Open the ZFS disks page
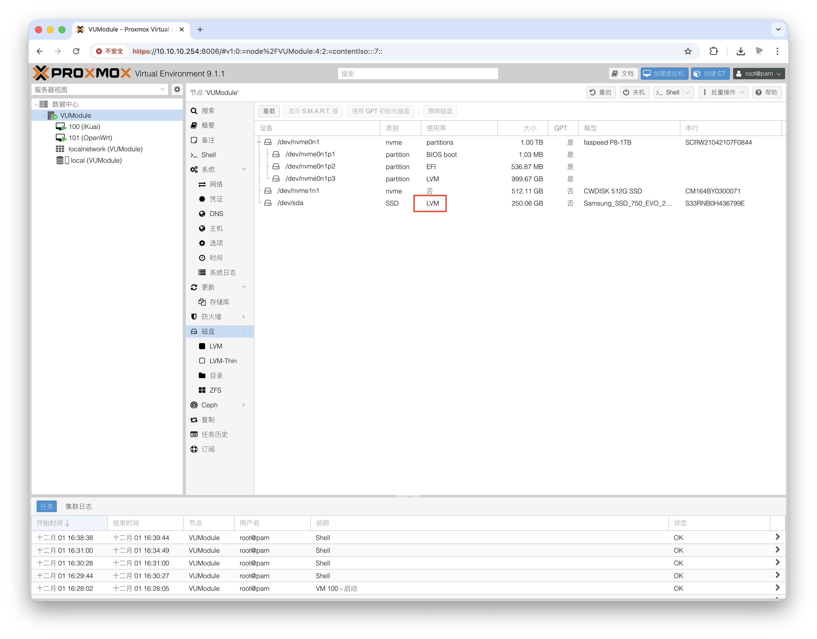The image size is (817, 639). coord(215,390)
